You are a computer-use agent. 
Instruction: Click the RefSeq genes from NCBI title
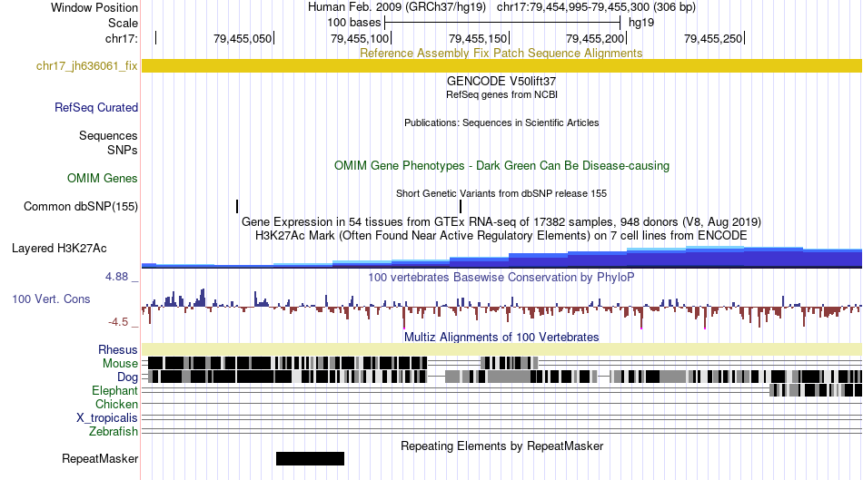(501, 94)
